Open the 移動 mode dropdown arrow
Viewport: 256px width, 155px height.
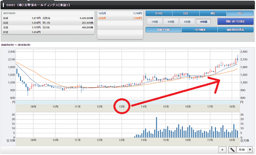(x=250, y=149)
